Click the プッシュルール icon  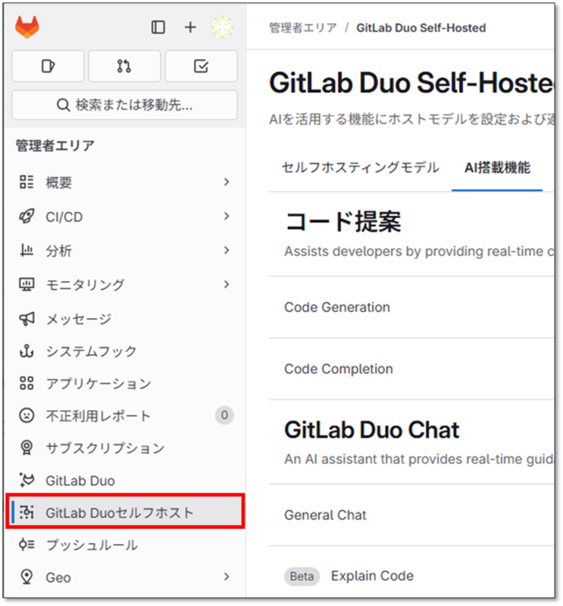[x=27, y=545]
